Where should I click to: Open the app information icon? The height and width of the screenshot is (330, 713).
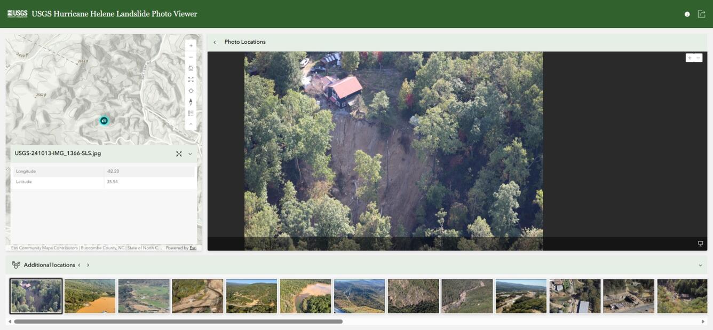click(x=687, y=14)
